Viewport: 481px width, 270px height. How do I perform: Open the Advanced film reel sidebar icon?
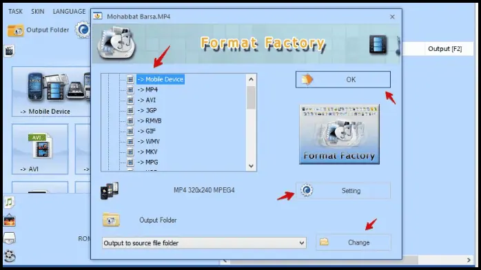tap(10, 256)
